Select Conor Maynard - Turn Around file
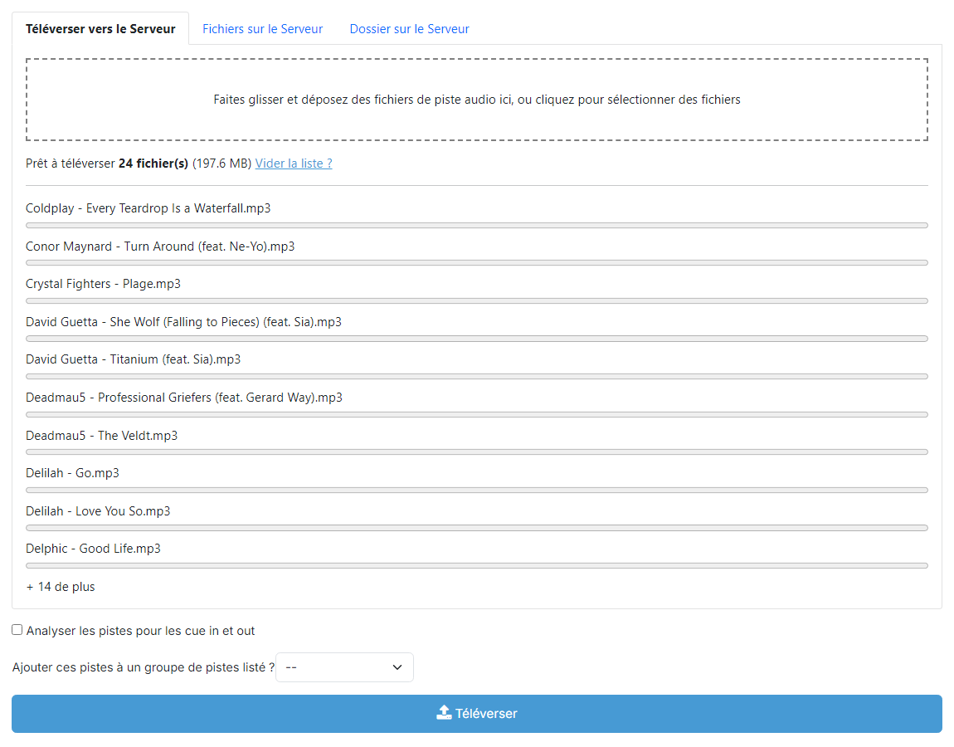954x747 pixels. (x=160, y=247)
